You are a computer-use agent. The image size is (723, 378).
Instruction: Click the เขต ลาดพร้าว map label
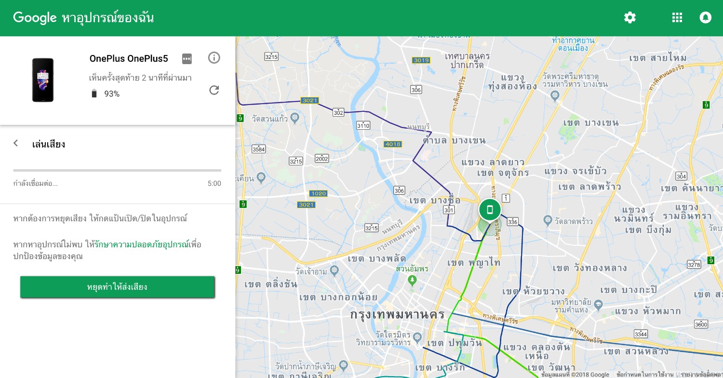tap(589, 187)
